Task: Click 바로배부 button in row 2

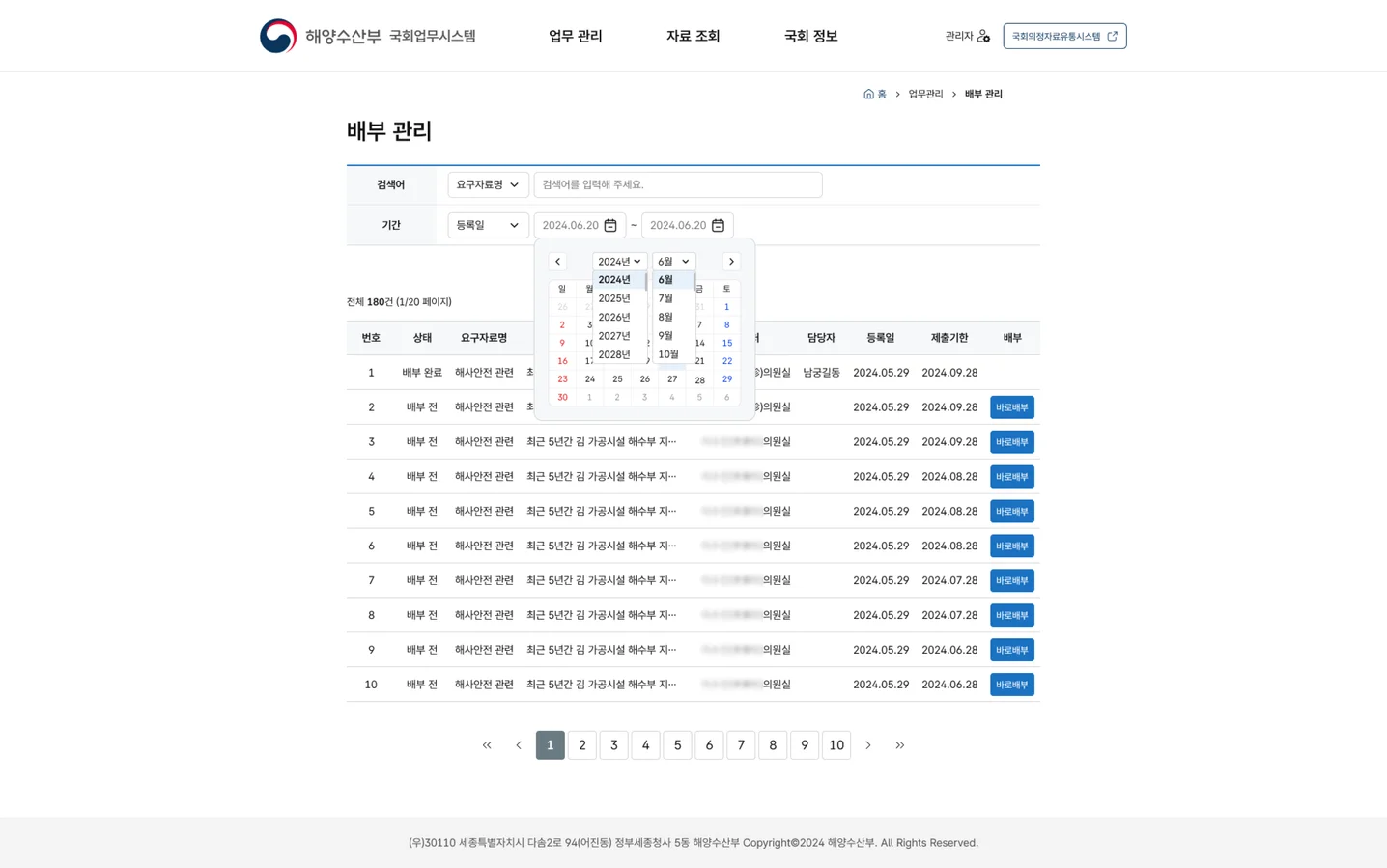Action: [x=1012, y=407]
